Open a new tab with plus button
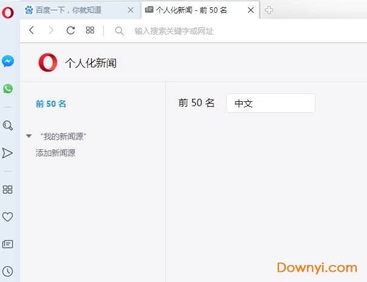Screen dimensions: 367x282 coord(269,10)
